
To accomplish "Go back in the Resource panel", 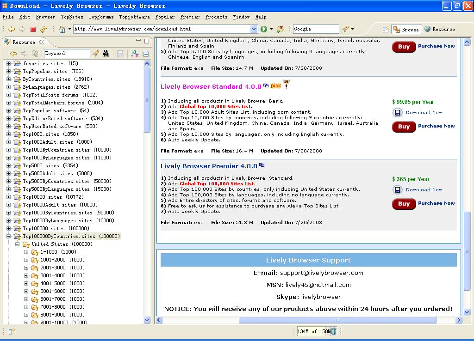I will [13, 54].
